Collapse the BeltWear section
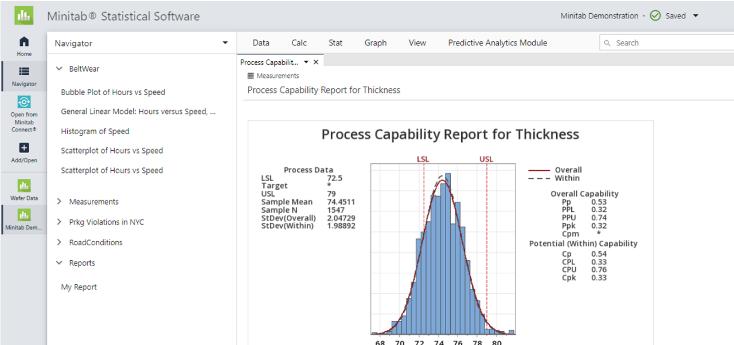Image resolution: width=734 pixels, height=345 pixels. [58, 68]
